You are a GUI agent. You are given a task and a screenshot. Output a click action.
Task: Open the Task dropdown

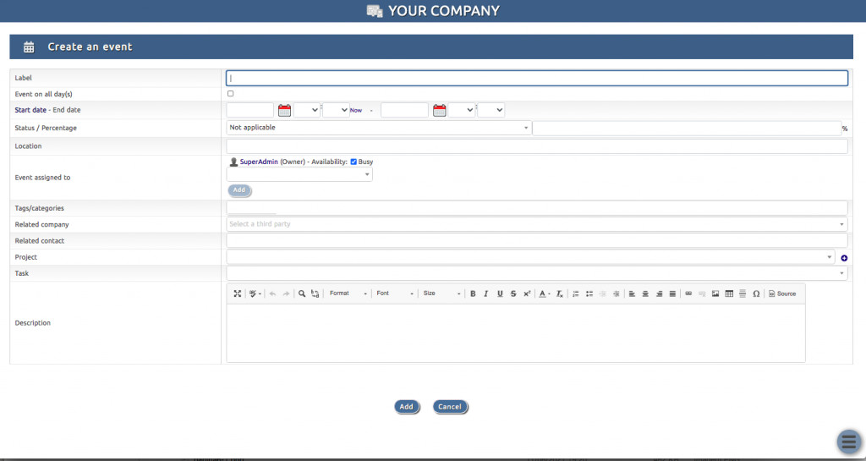click(x=537, y=272)
